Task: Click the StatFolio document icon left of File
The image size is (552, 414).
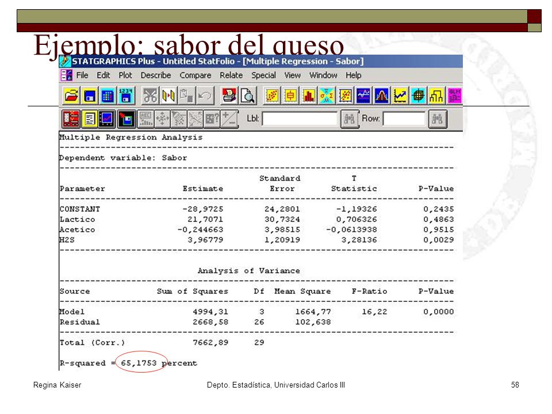Action: coord(67,75)
